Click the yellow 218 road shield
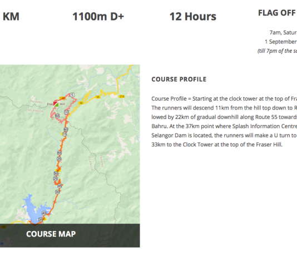297x257 pixels. [121, 96]
